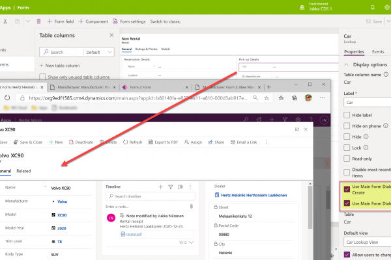Click New in dialog command bar
This screenshot has width=391, height=260.
click(55, 142)
